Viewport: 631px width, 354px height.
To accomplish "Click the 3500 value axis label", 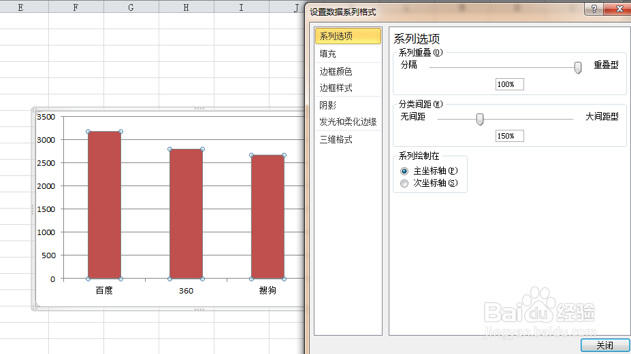I will tap(46, 117).
